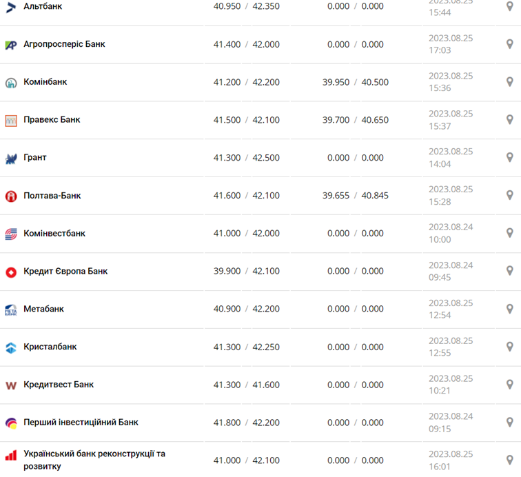Open map pin for Кристалбанк row
521x477 pixels.
(x=509, y=347)
